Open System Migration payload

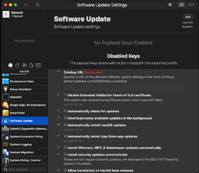[24, 152]
